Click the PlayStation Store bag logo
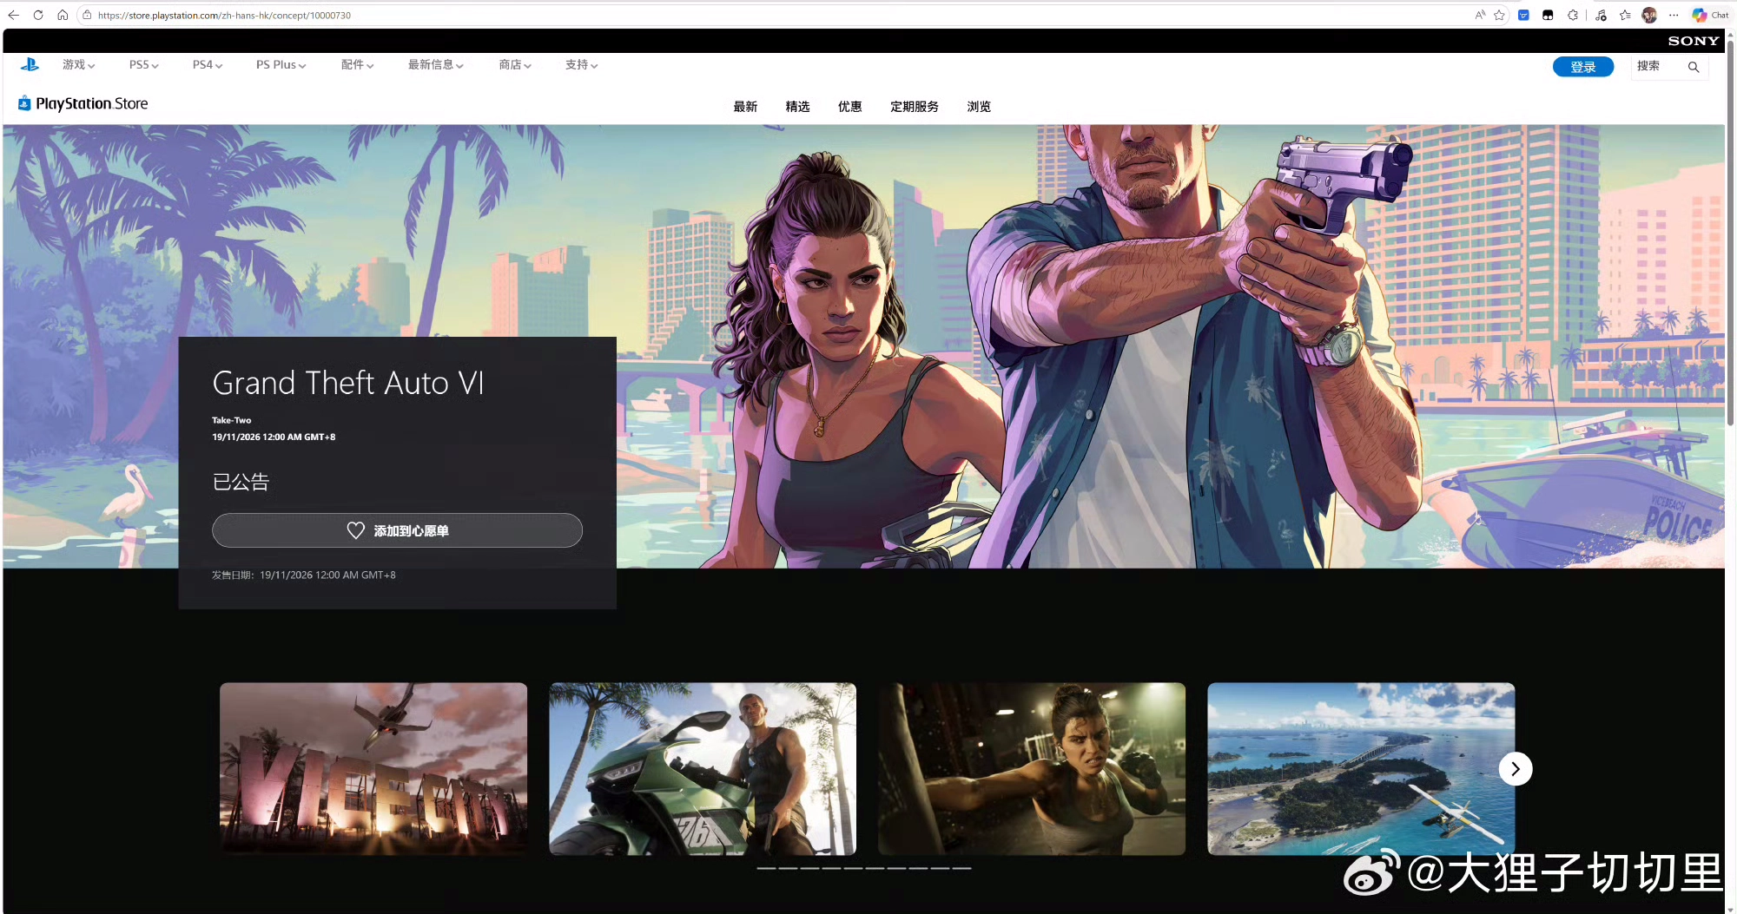The image size is (1737, 914). (x=24, y=103)
